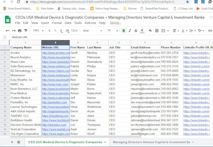Open the Format menu
The height and width of the screenshot is (147, 213).
coord(57,23)
